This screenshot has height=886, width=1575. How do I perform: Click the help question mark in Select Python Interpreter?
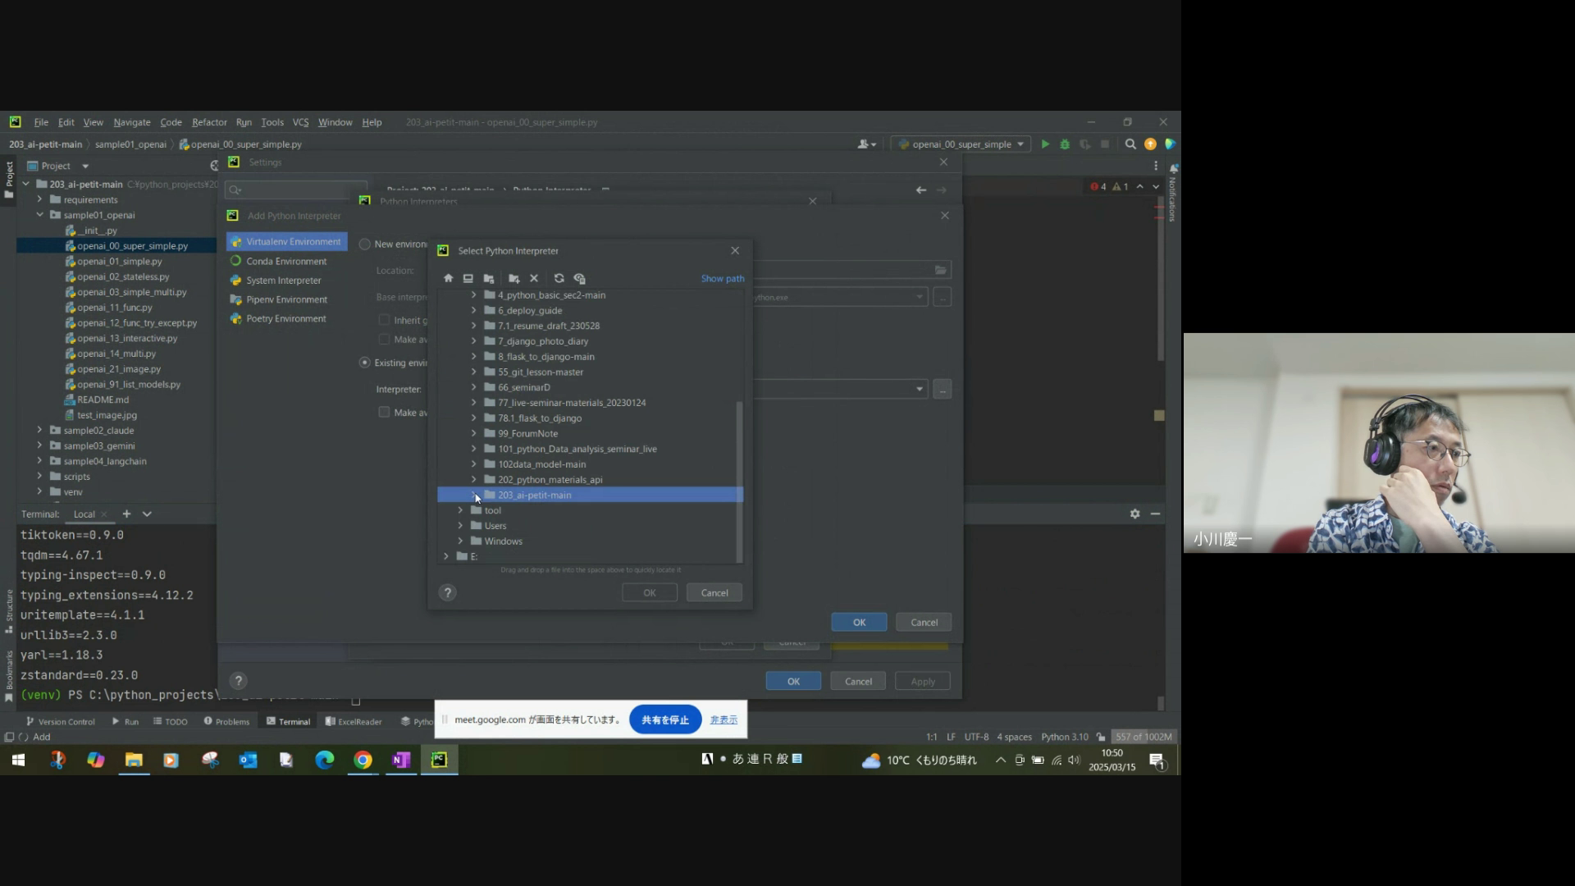click(447, 593)
